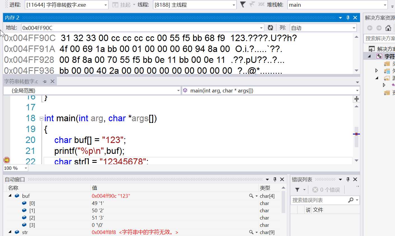
Task: Click the memory view scroll-up arrow
Action: click(356, 37)
